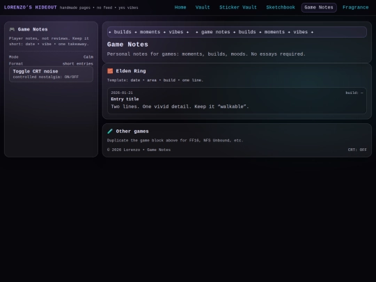Go to the Vault page
Screen dimensions: 376x282
203,8
